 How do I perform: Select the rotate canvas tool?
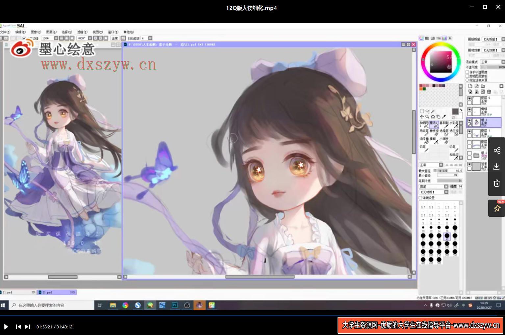click(x=433, y=117)
